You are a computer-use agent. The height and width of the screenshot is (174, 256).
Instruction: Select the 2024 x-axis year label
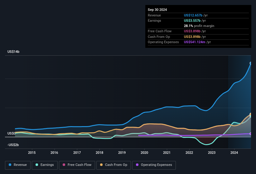point(234,153)
